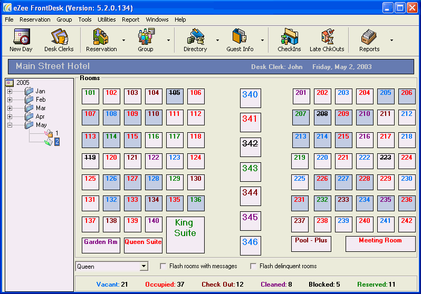The height and width of the screenshot is (294, 421).
Task: Select day 1 under May in tree
Action: [56, 133]
